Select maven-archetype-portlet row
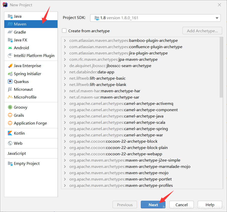The width and height of the screenshot is (227, 212). tap(140, 179)
